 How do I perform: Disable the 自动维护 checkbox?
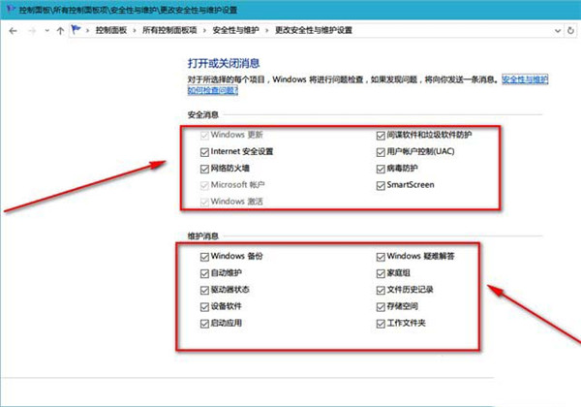203,273
